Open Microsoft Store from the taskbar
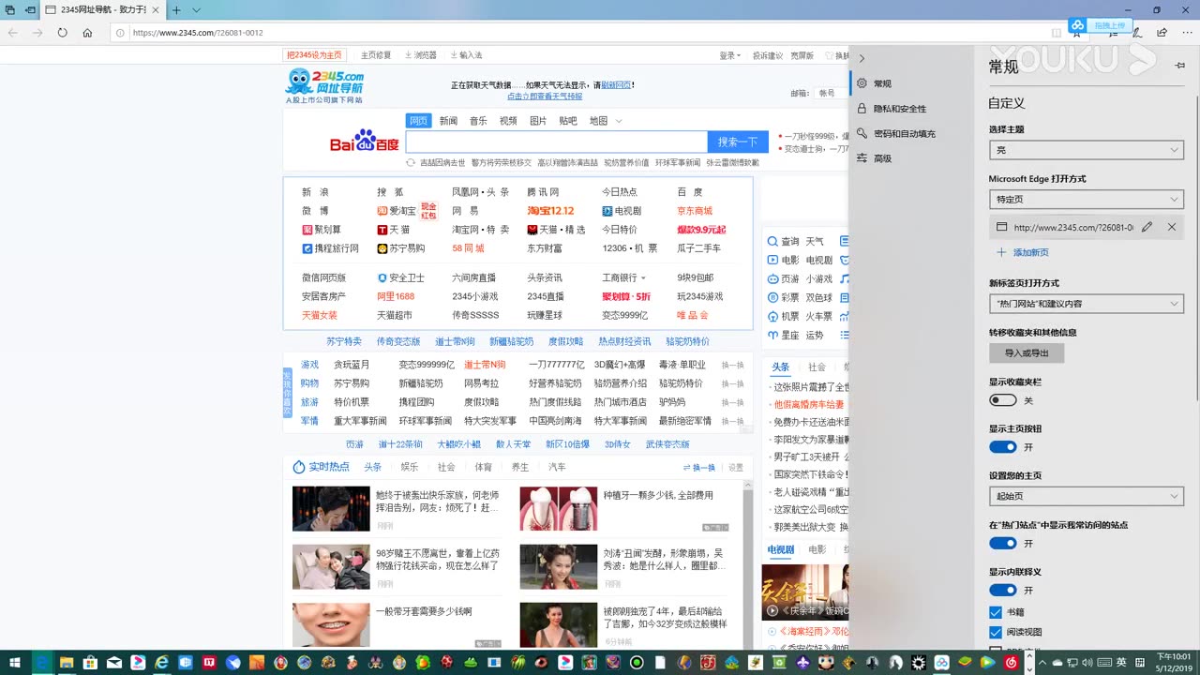This screenshot has width=1200, height=675. (91, 663)
